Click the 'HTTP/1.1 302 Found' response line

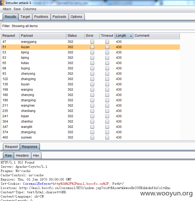tap(18, 162)
